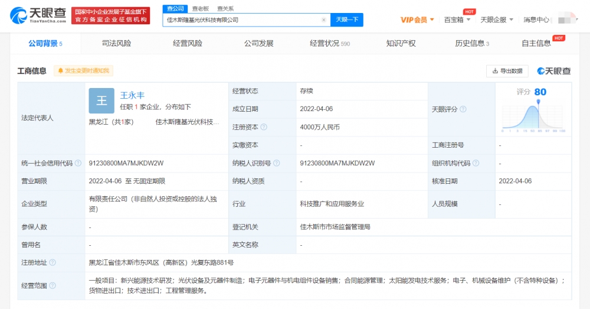Viewport: 590px width, 309px height.
Task: Click help icon next to 统一社会信用代码
Action: (x=78, y=163)
